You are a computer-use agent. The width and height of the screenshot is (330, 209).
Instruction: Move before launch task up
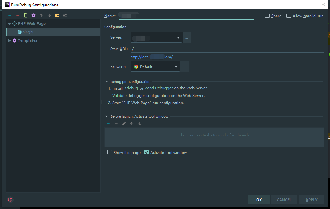click(132, 124)
